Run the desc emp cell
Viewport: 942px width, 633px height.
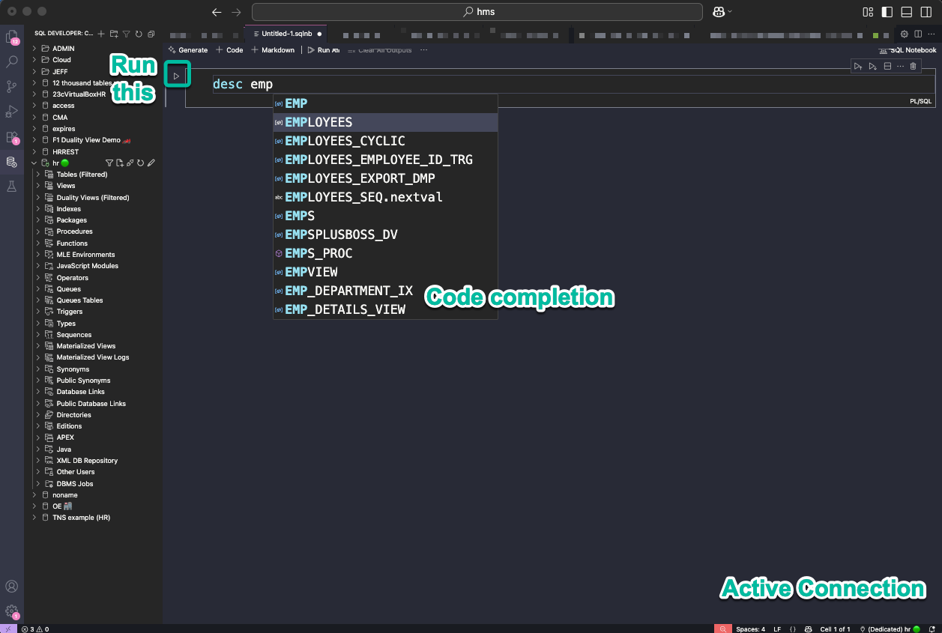(x=177, y=76)
